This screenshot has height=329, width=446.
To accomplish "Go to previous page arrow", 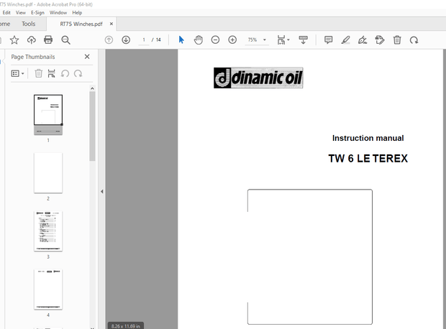I will pyautogui.click(x=109, y=40).
